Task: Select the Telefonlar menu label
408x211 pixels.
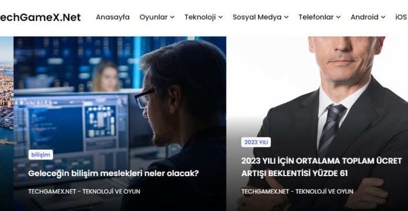Action: tap(316, 17)
